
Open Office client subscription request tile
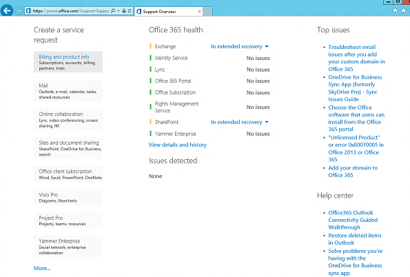coord(68,174)
